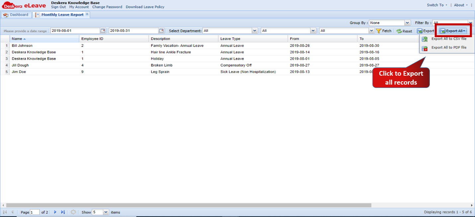Click the Sign Out link
The width and height of the screenshot is (475, 217).
tap(58, 7)
